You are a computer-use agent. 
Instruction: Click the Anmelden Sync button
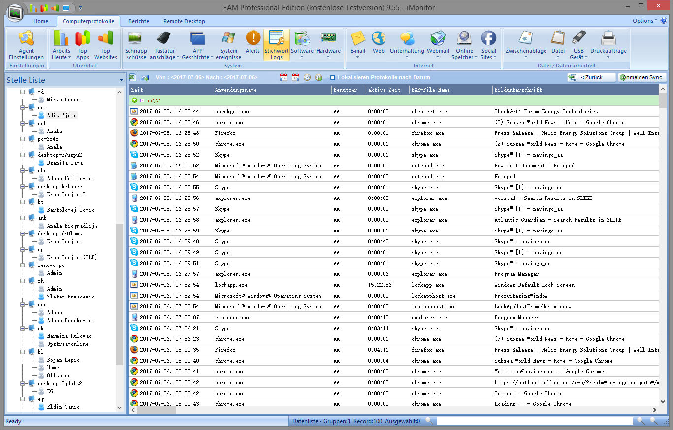[642, 77]
